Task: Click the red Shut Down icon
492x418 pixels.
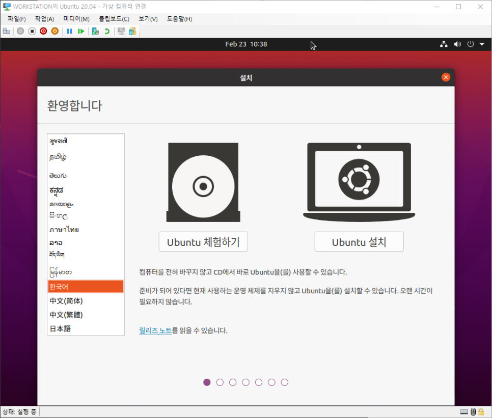Action: [x=44, y=31]
